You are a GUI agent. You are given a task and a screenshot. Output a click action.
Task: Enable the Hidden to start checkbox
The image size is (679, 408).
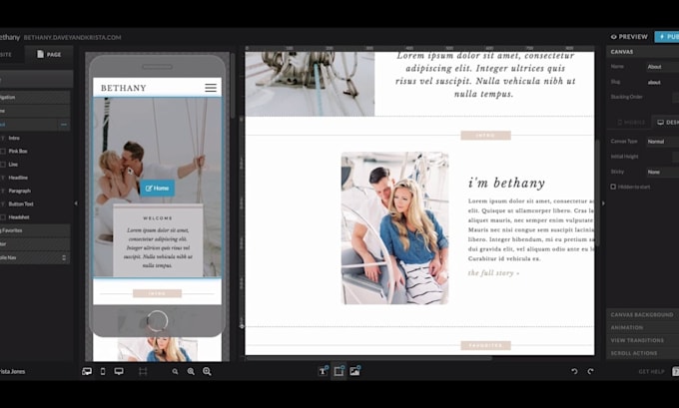(613, 187)
